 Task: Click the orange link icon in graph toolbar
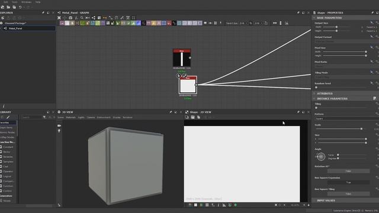coord(105,18)
